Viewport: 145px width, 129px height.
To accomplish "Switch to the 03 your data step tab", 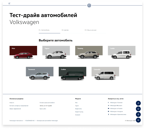I will point(95,30).
